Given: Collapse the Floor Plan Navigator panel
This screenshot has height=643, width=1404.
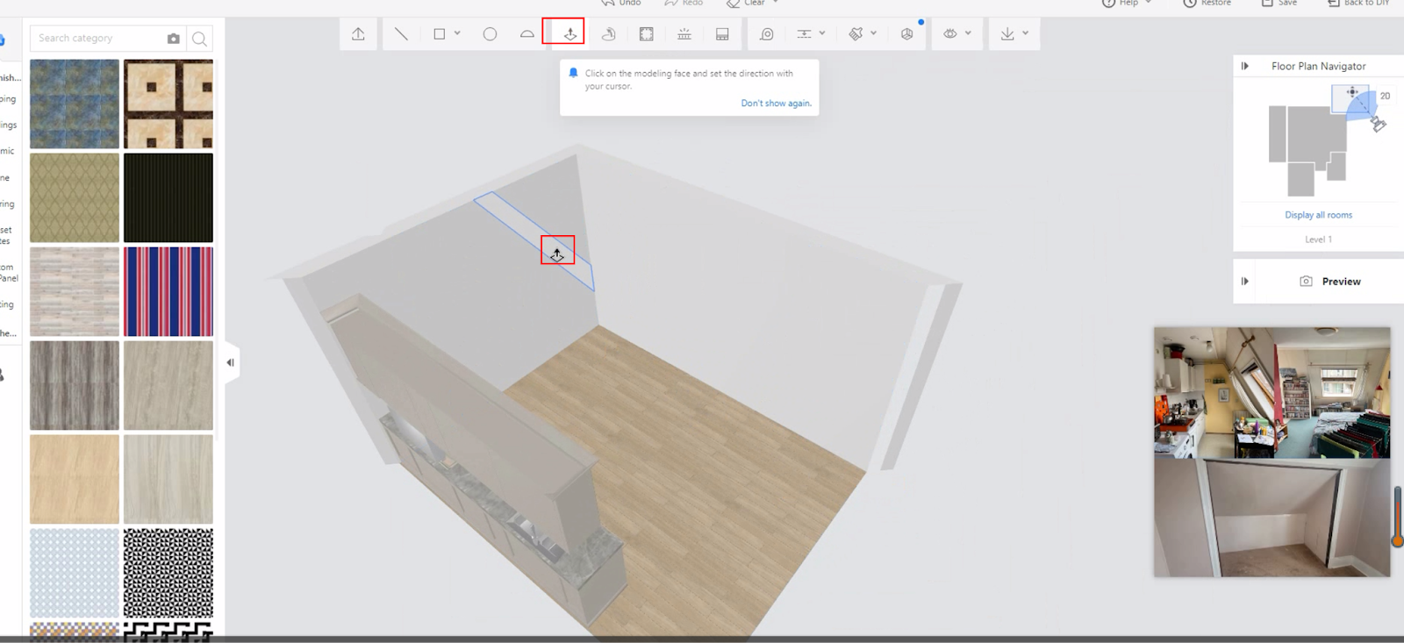Looking at the screenshot, I should [x=1244, y=66].
